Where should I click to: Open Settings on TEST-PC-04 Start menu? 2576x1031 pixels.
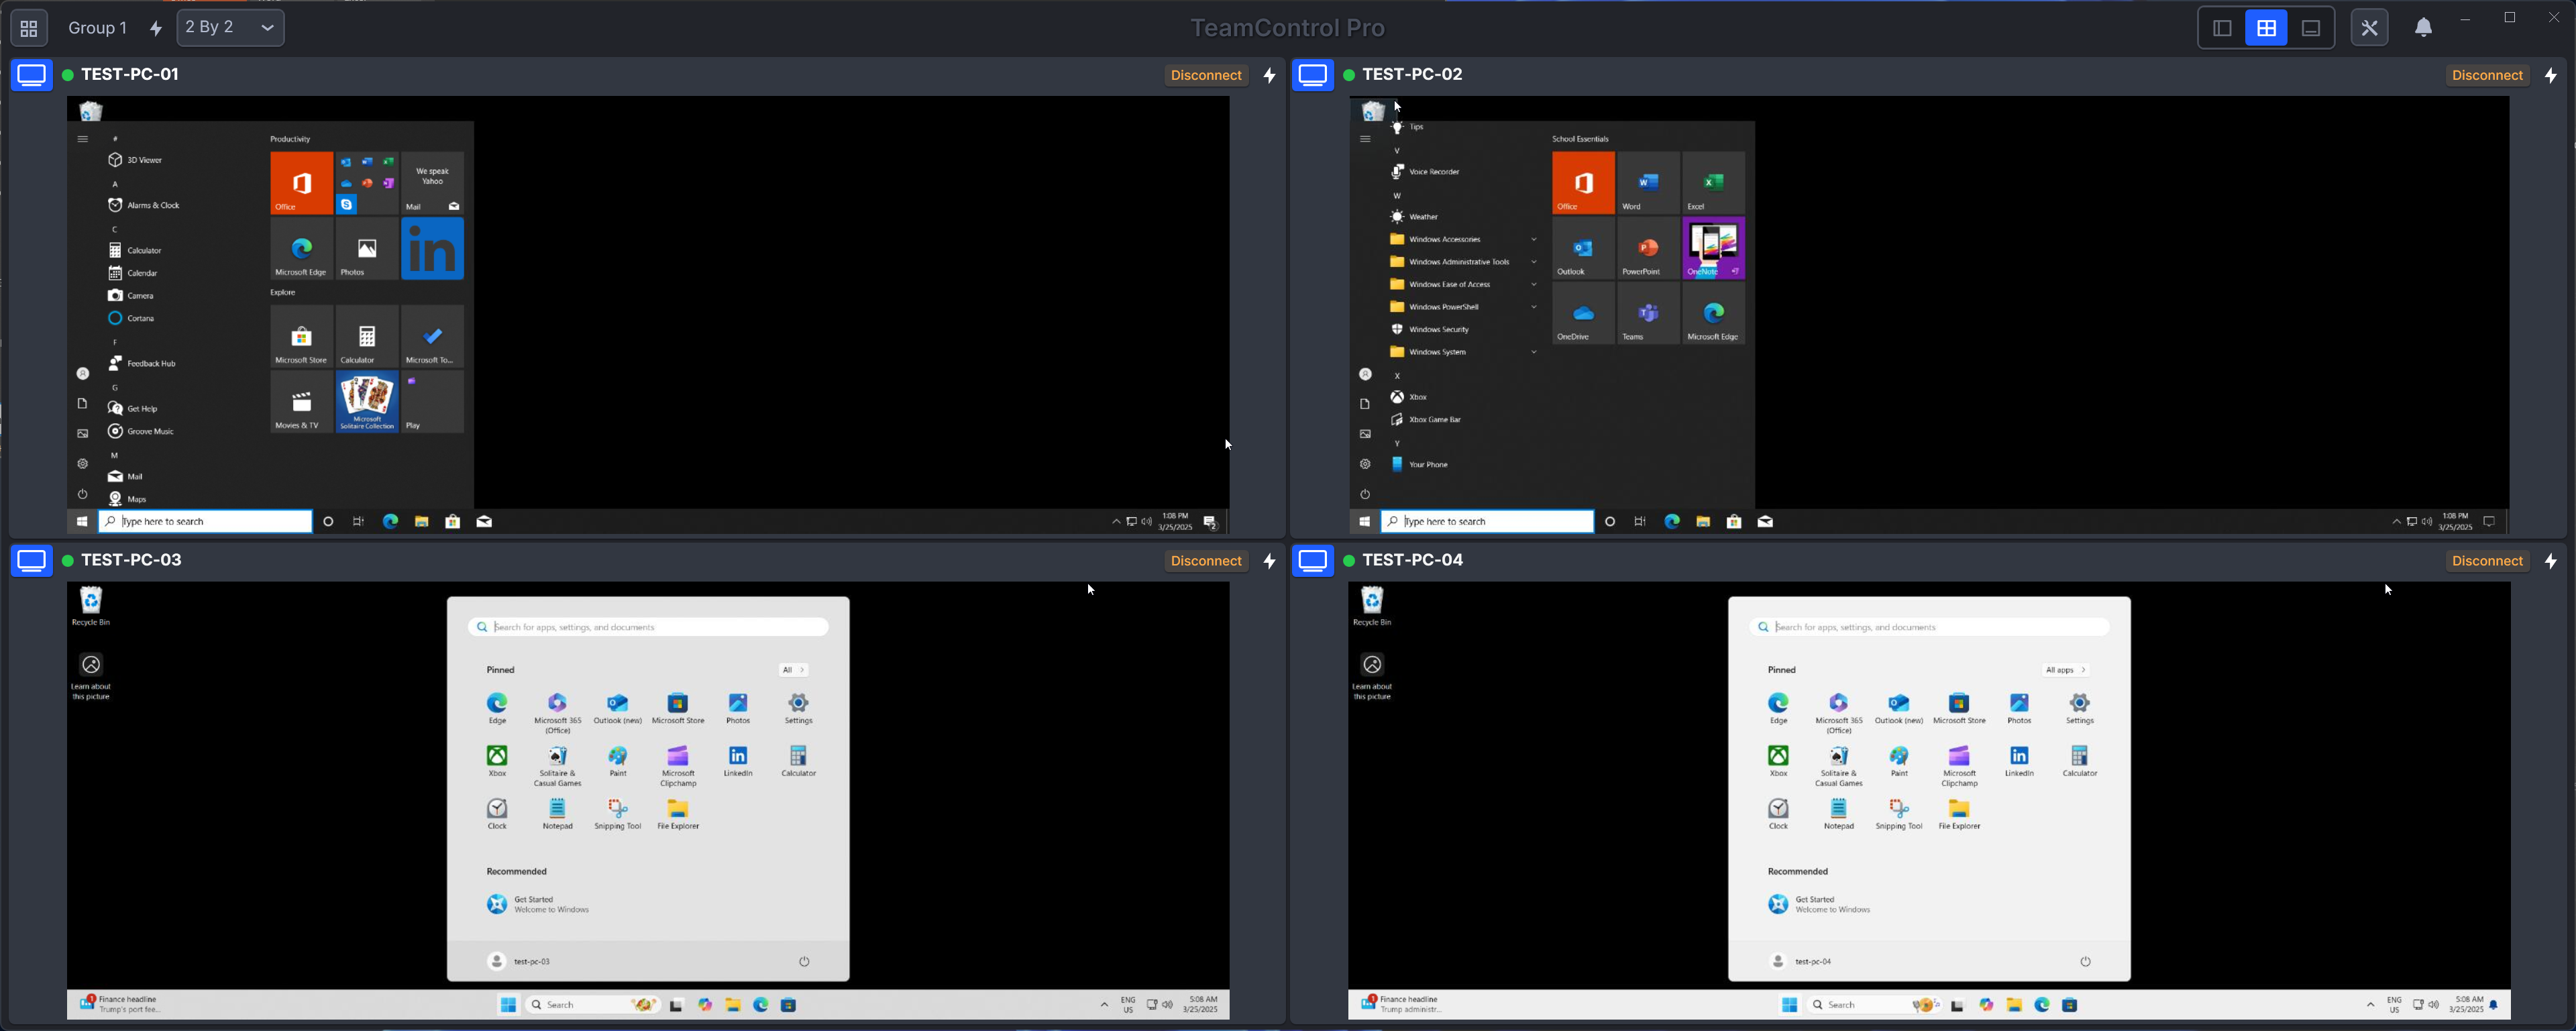(2080, 709)
